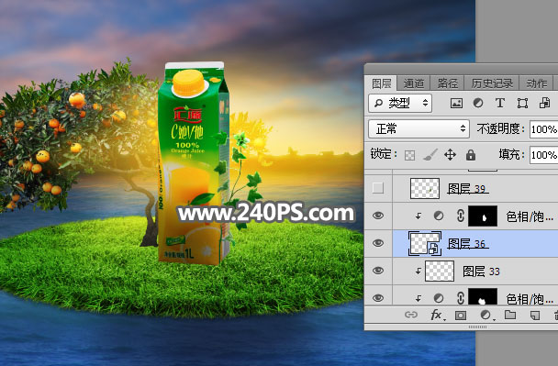Click the 填充 100% value field
The image size is (558, 366).
pyautogui.click(x=543, y=155)
